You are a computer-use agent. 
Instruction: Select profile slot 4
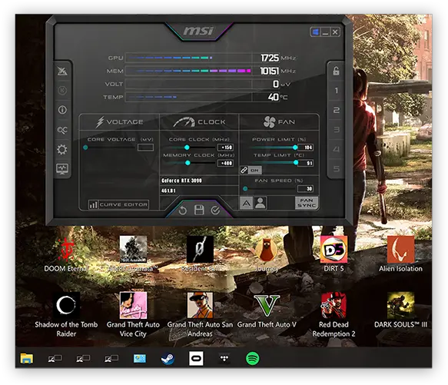pos(336,149)
